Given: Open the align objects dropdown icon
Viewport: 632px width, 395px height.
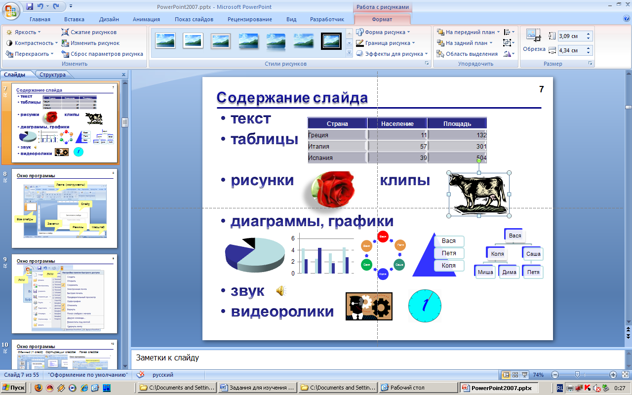Looking at the screenshot, I should point(509,32).
